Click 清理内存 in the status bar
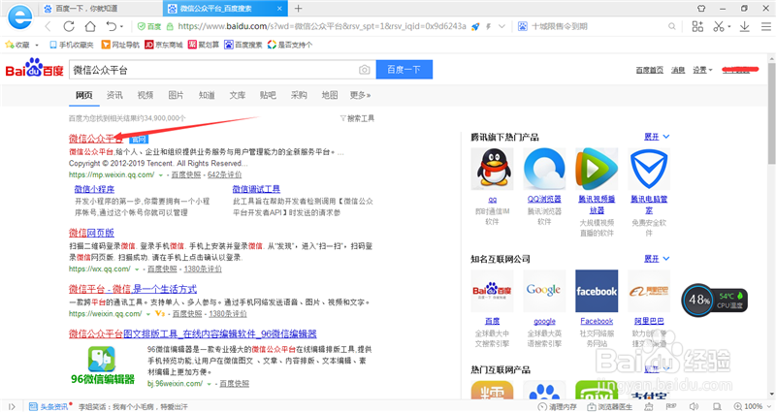The width and height of the screenshot is (776, 412). click(x=558, y=406)
